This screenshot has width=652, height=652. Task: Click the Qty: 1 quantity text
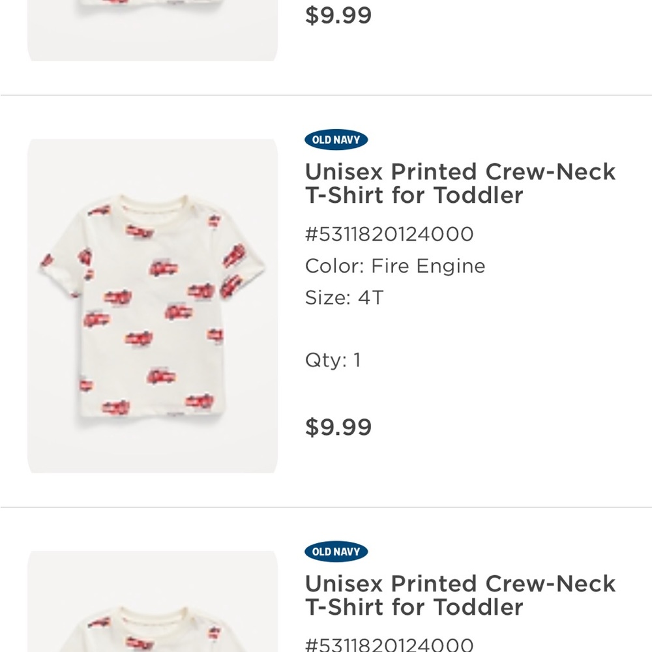tap(333, 360)
